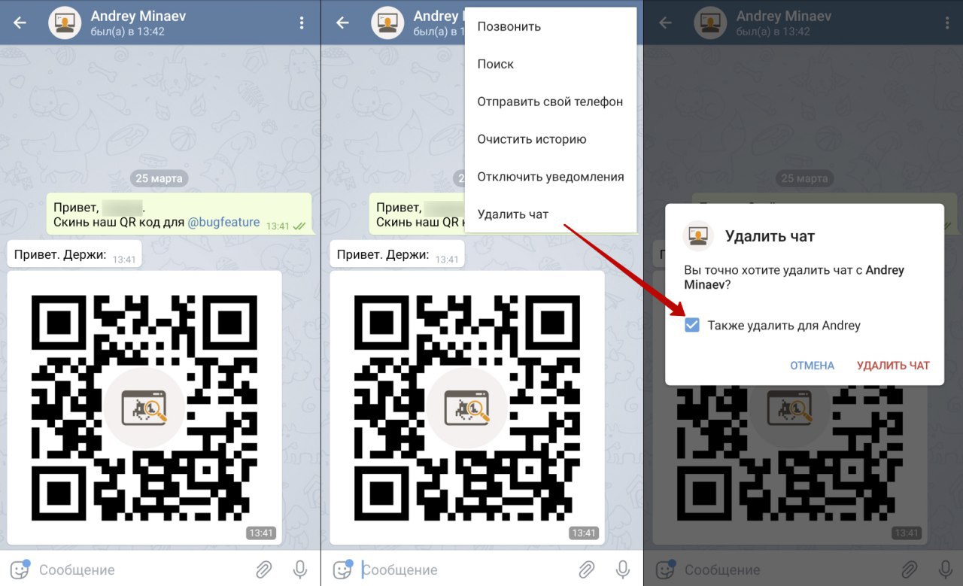Tap back arrow in dimmed right screen
This screenshot has width=963, height=586.
pyautogui.click(x=665, y=23)
